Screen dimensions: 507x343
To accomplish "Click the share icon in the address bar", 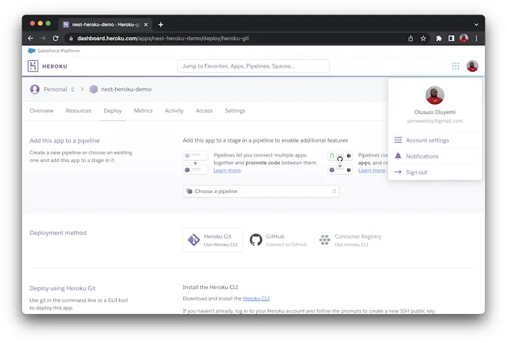I will 410,38.
